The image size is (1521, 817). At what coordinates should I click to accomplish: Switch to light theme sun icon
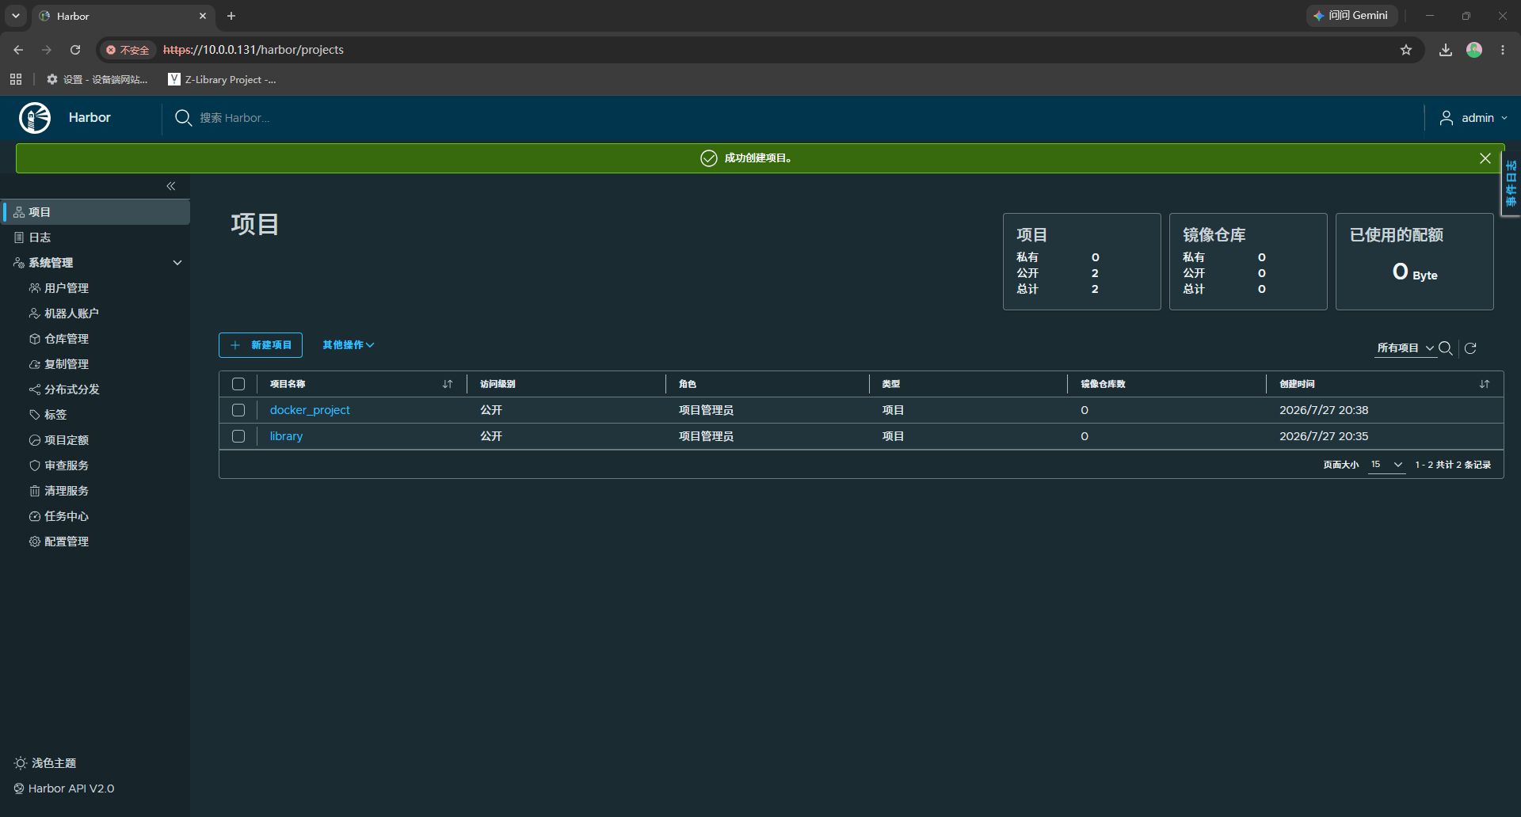click(21, 763)
